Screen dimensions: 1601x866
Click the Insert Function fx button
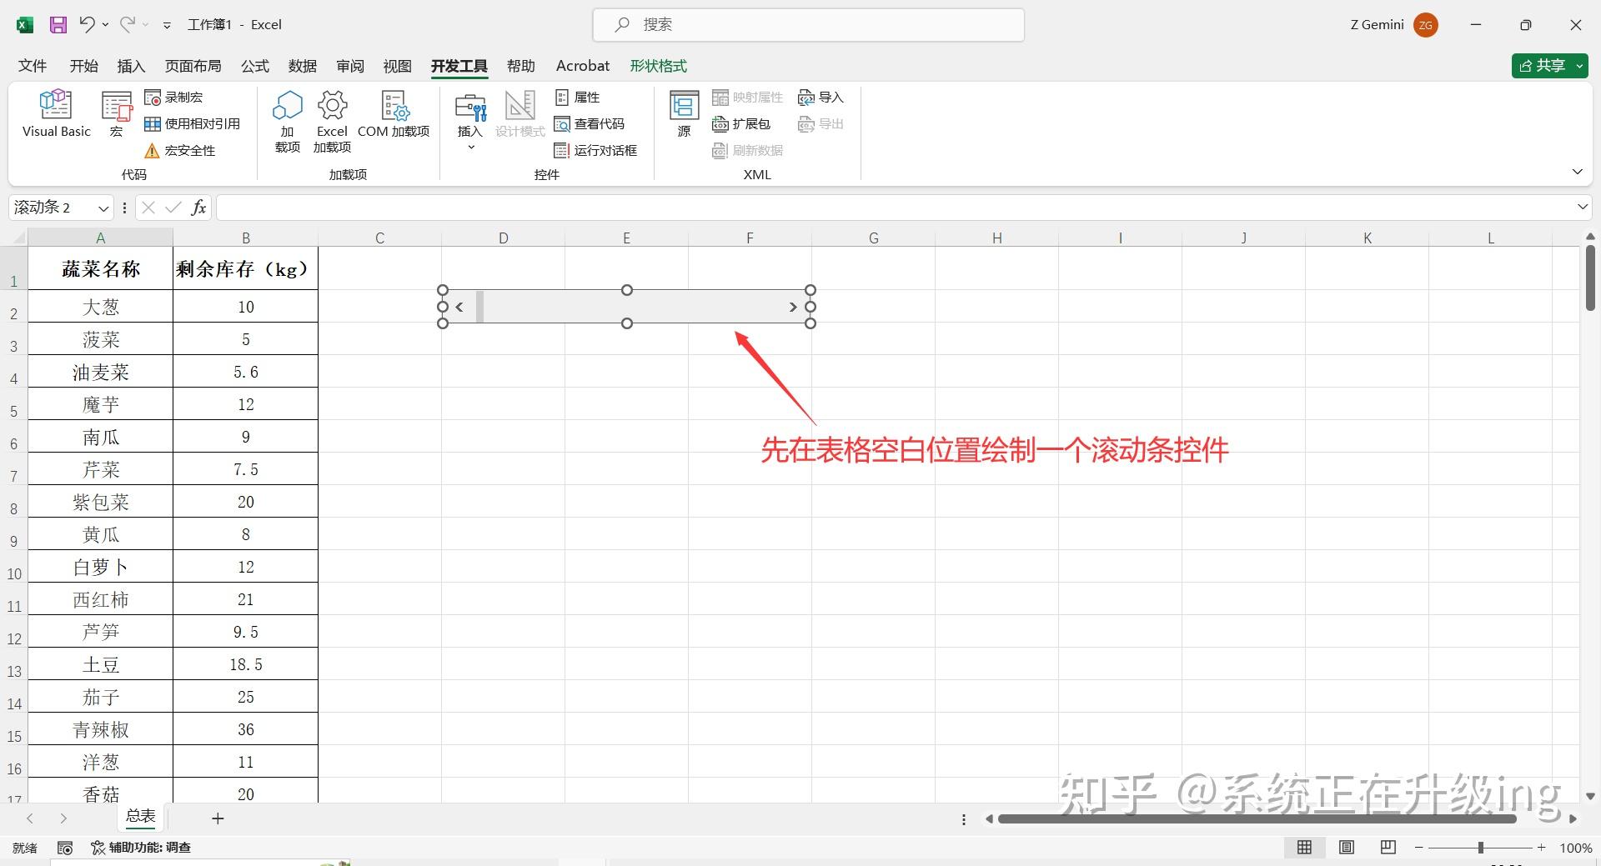click(198, 208)
